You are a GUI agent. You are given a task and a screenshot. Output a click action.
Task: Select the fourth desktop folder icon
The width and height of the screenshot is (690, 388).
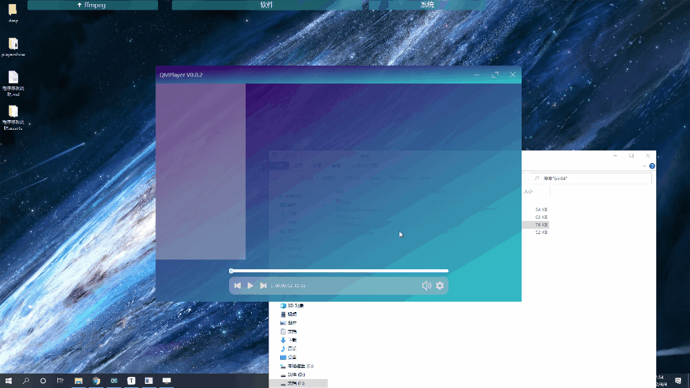click(13, 117)
